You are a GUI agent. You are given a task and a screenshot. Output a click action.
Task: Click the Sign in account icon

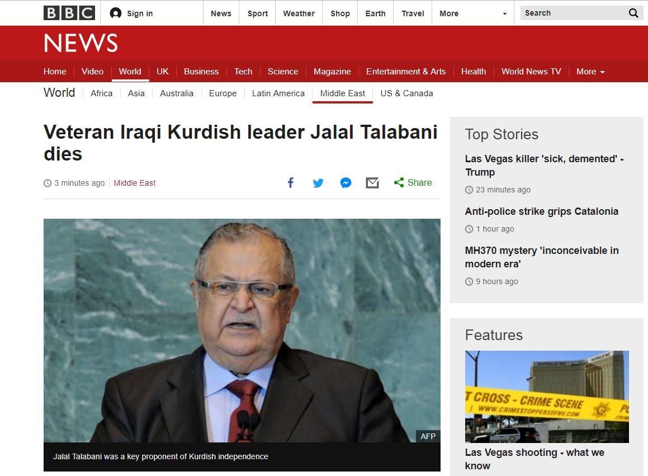point(116,13)
